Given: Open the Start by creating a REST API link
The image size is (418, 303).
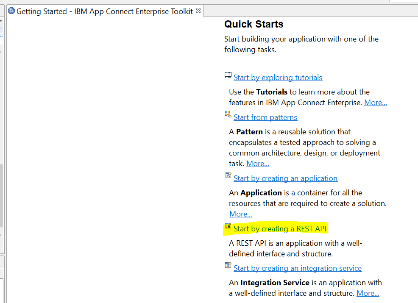Looking at the screenshot, I should coord(280,229).
